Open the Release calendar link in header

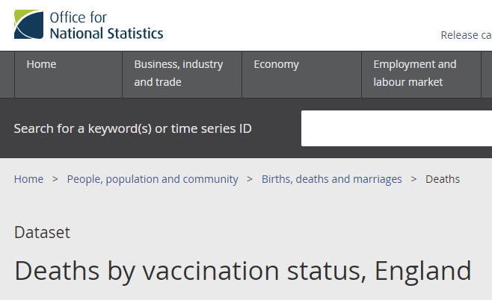click(x=465, y=35)
